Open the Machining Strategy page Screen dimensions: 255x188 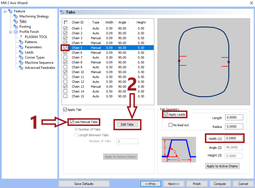[34, 16]
